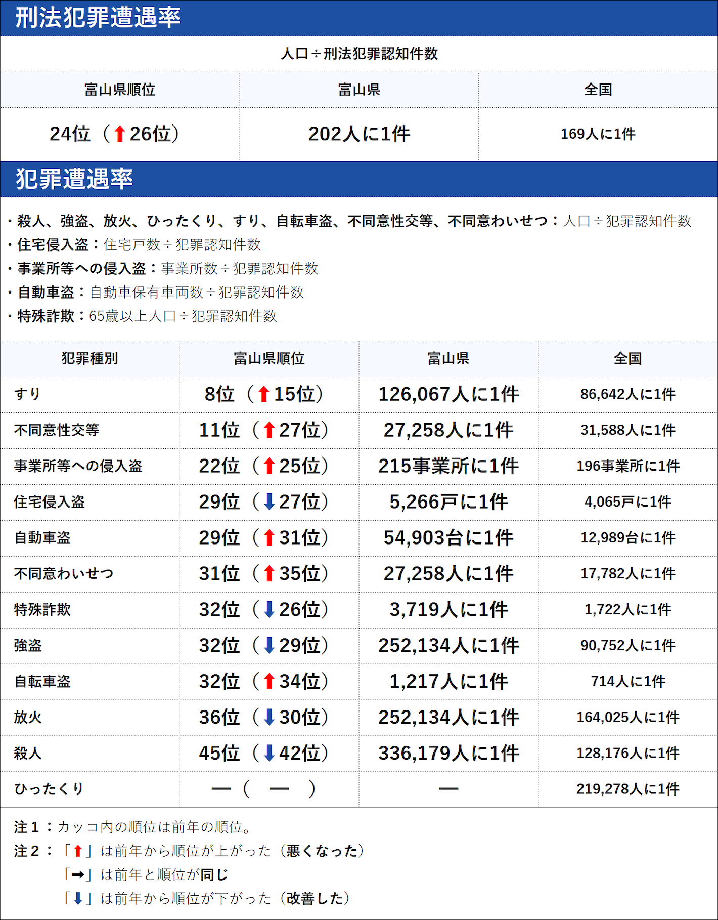The height and width of the screenshot is (920, 718).
Task: Click the black right arrow in the legend
Action: click(x=78, y=875)
